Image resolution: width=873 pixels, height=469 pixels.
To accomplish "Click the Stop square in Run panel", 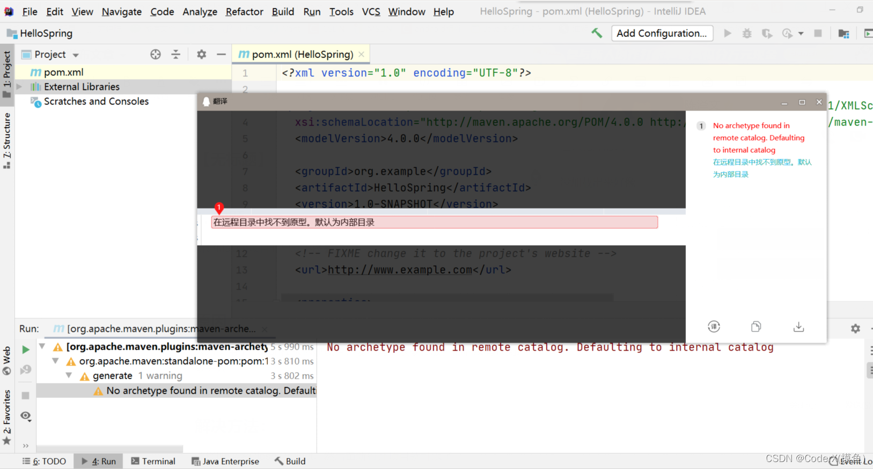I will pos(25,396).
